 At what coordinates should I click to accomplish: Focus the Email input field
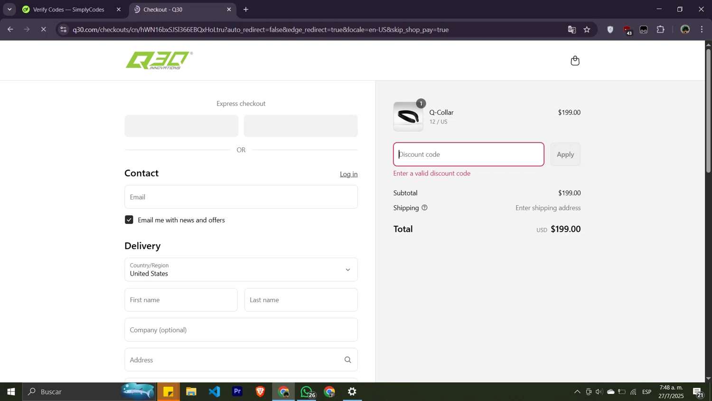click(x=241, y=197)
